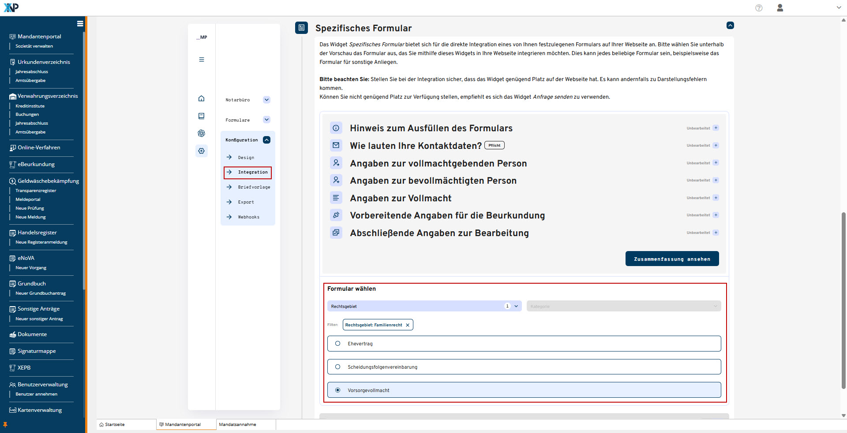Open Sozietät verwalten link
Screen dimensions: 847x433
(34, 46)
